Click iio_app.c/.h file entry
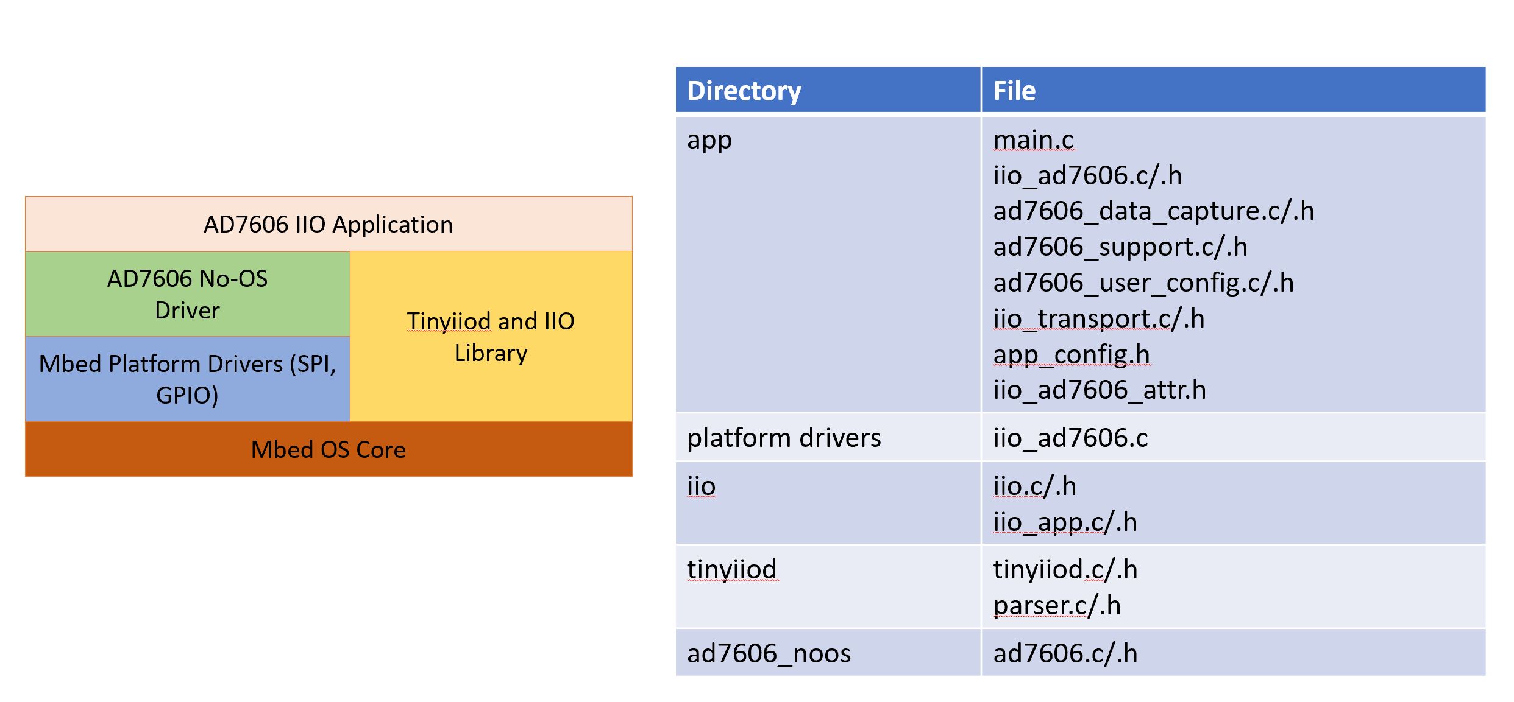This screenshot has width=1514, height=702. click(1065, 522)
